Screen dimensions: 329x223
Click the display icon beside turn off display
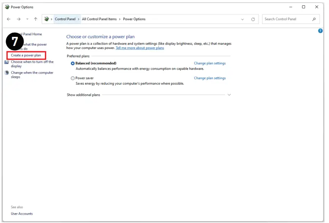tap(7, 62)
